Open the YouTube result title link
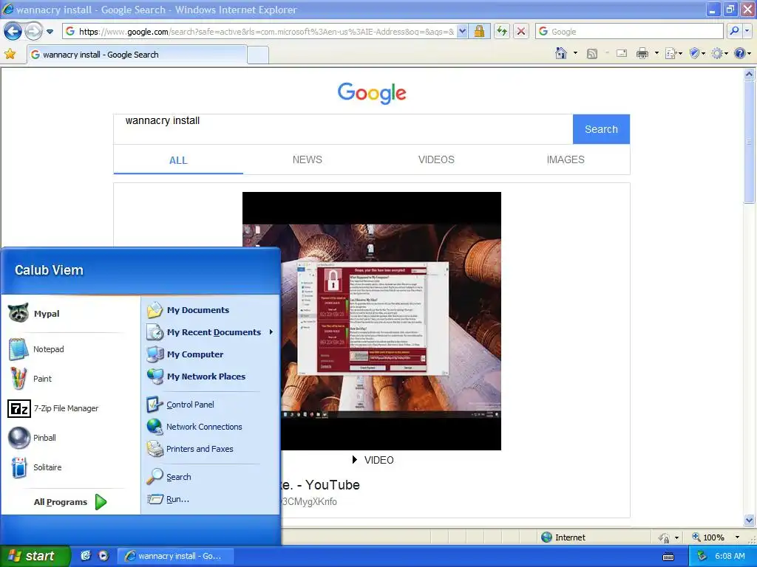 pos(321,484)
